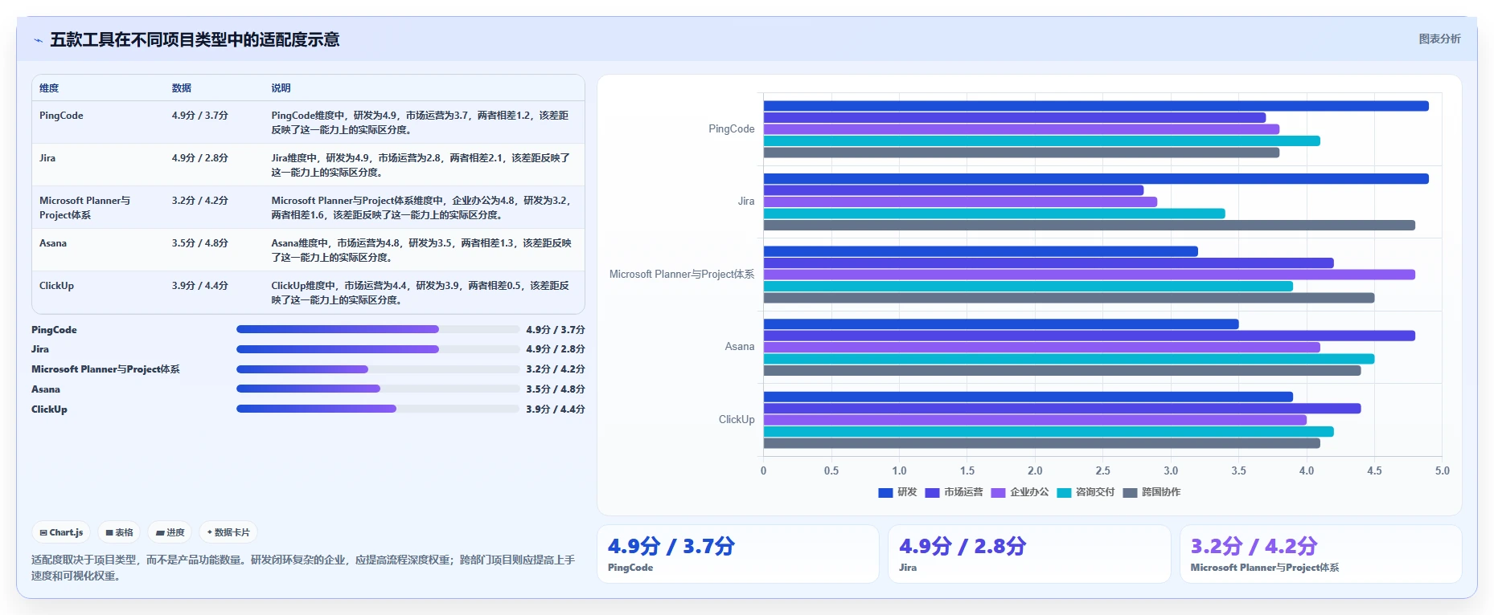Image resolution: width=1494 pixels, height=615 pixels.
Task: Click the PingCode progress bar
Action: click(x=378, y=329)
